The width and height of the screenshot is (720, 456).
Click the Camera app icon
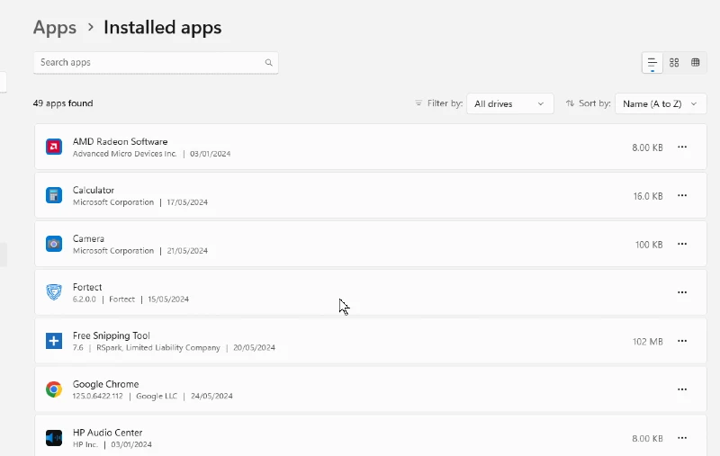[x=54, y=244]
